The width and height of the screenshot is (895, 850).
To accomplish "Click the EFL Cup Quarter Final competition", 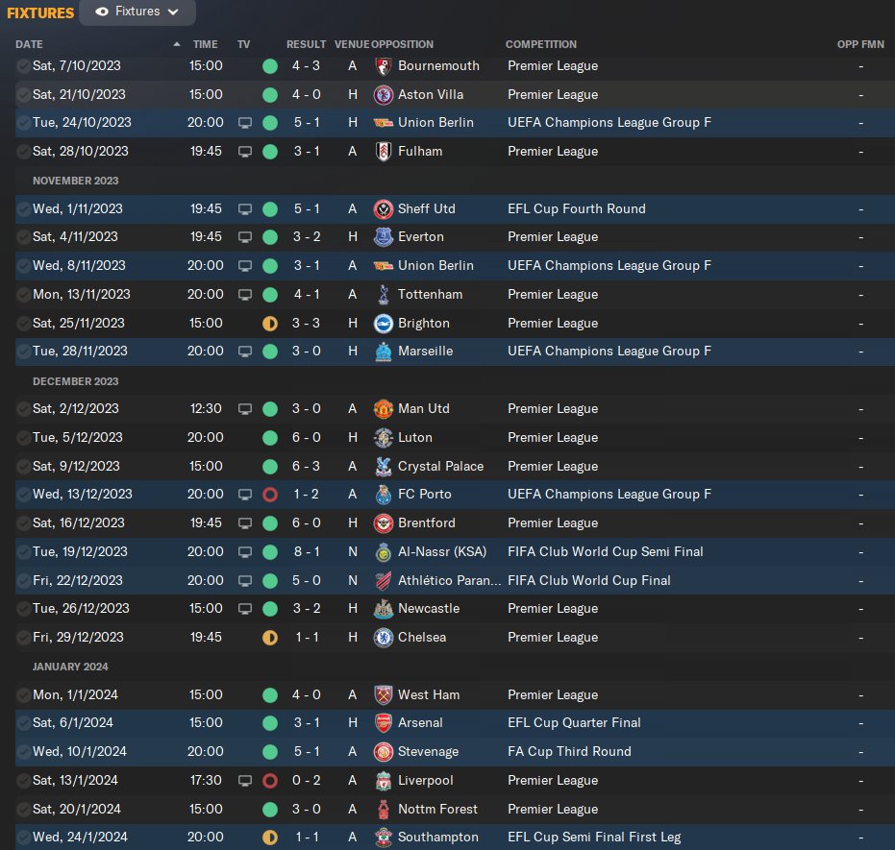I will click(574, 723).
